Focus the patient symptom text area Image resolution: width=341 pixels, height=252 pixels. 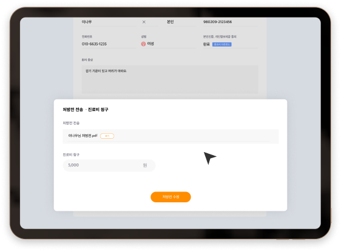[170, 79]
